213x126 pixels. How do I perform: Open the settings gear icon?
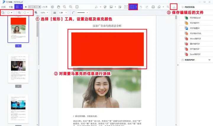pyautogui.click(x=52, y=7)
